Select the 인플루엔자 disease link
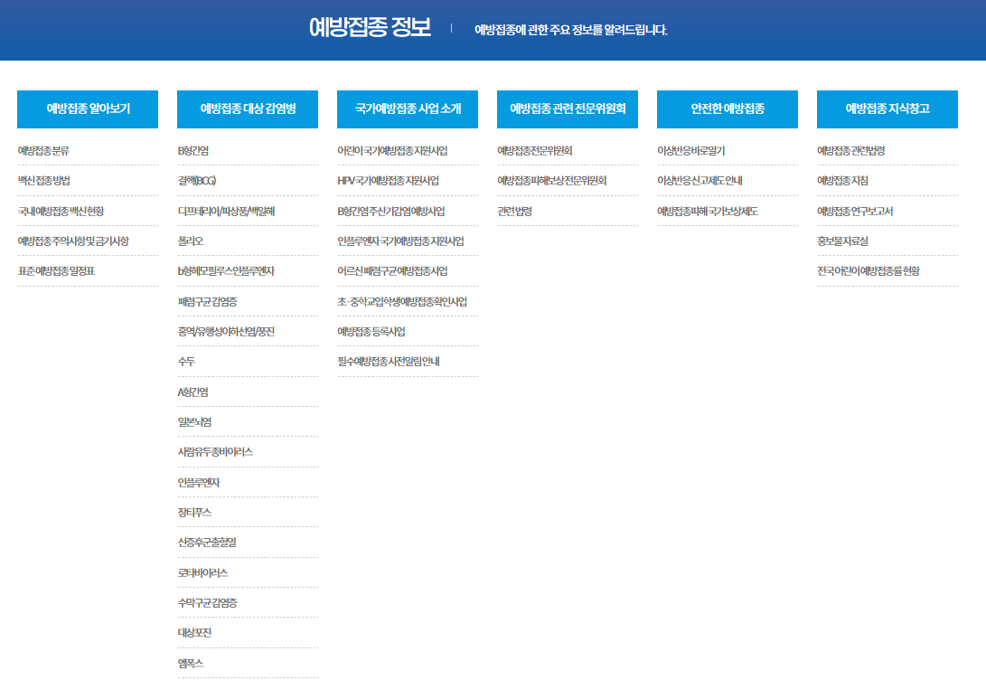Screen dimensions: 986x699 (x=199, y=483)
